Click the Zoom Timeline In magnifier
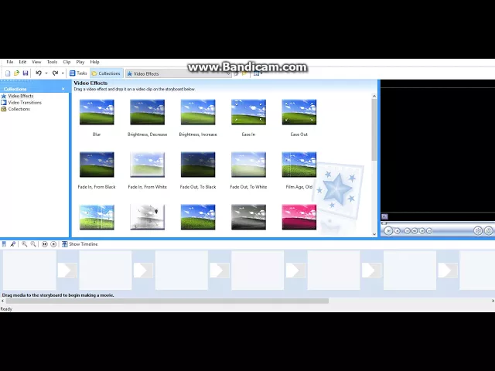Image resolution: width=495 pixels, height=371 pixels. [24, 244]
